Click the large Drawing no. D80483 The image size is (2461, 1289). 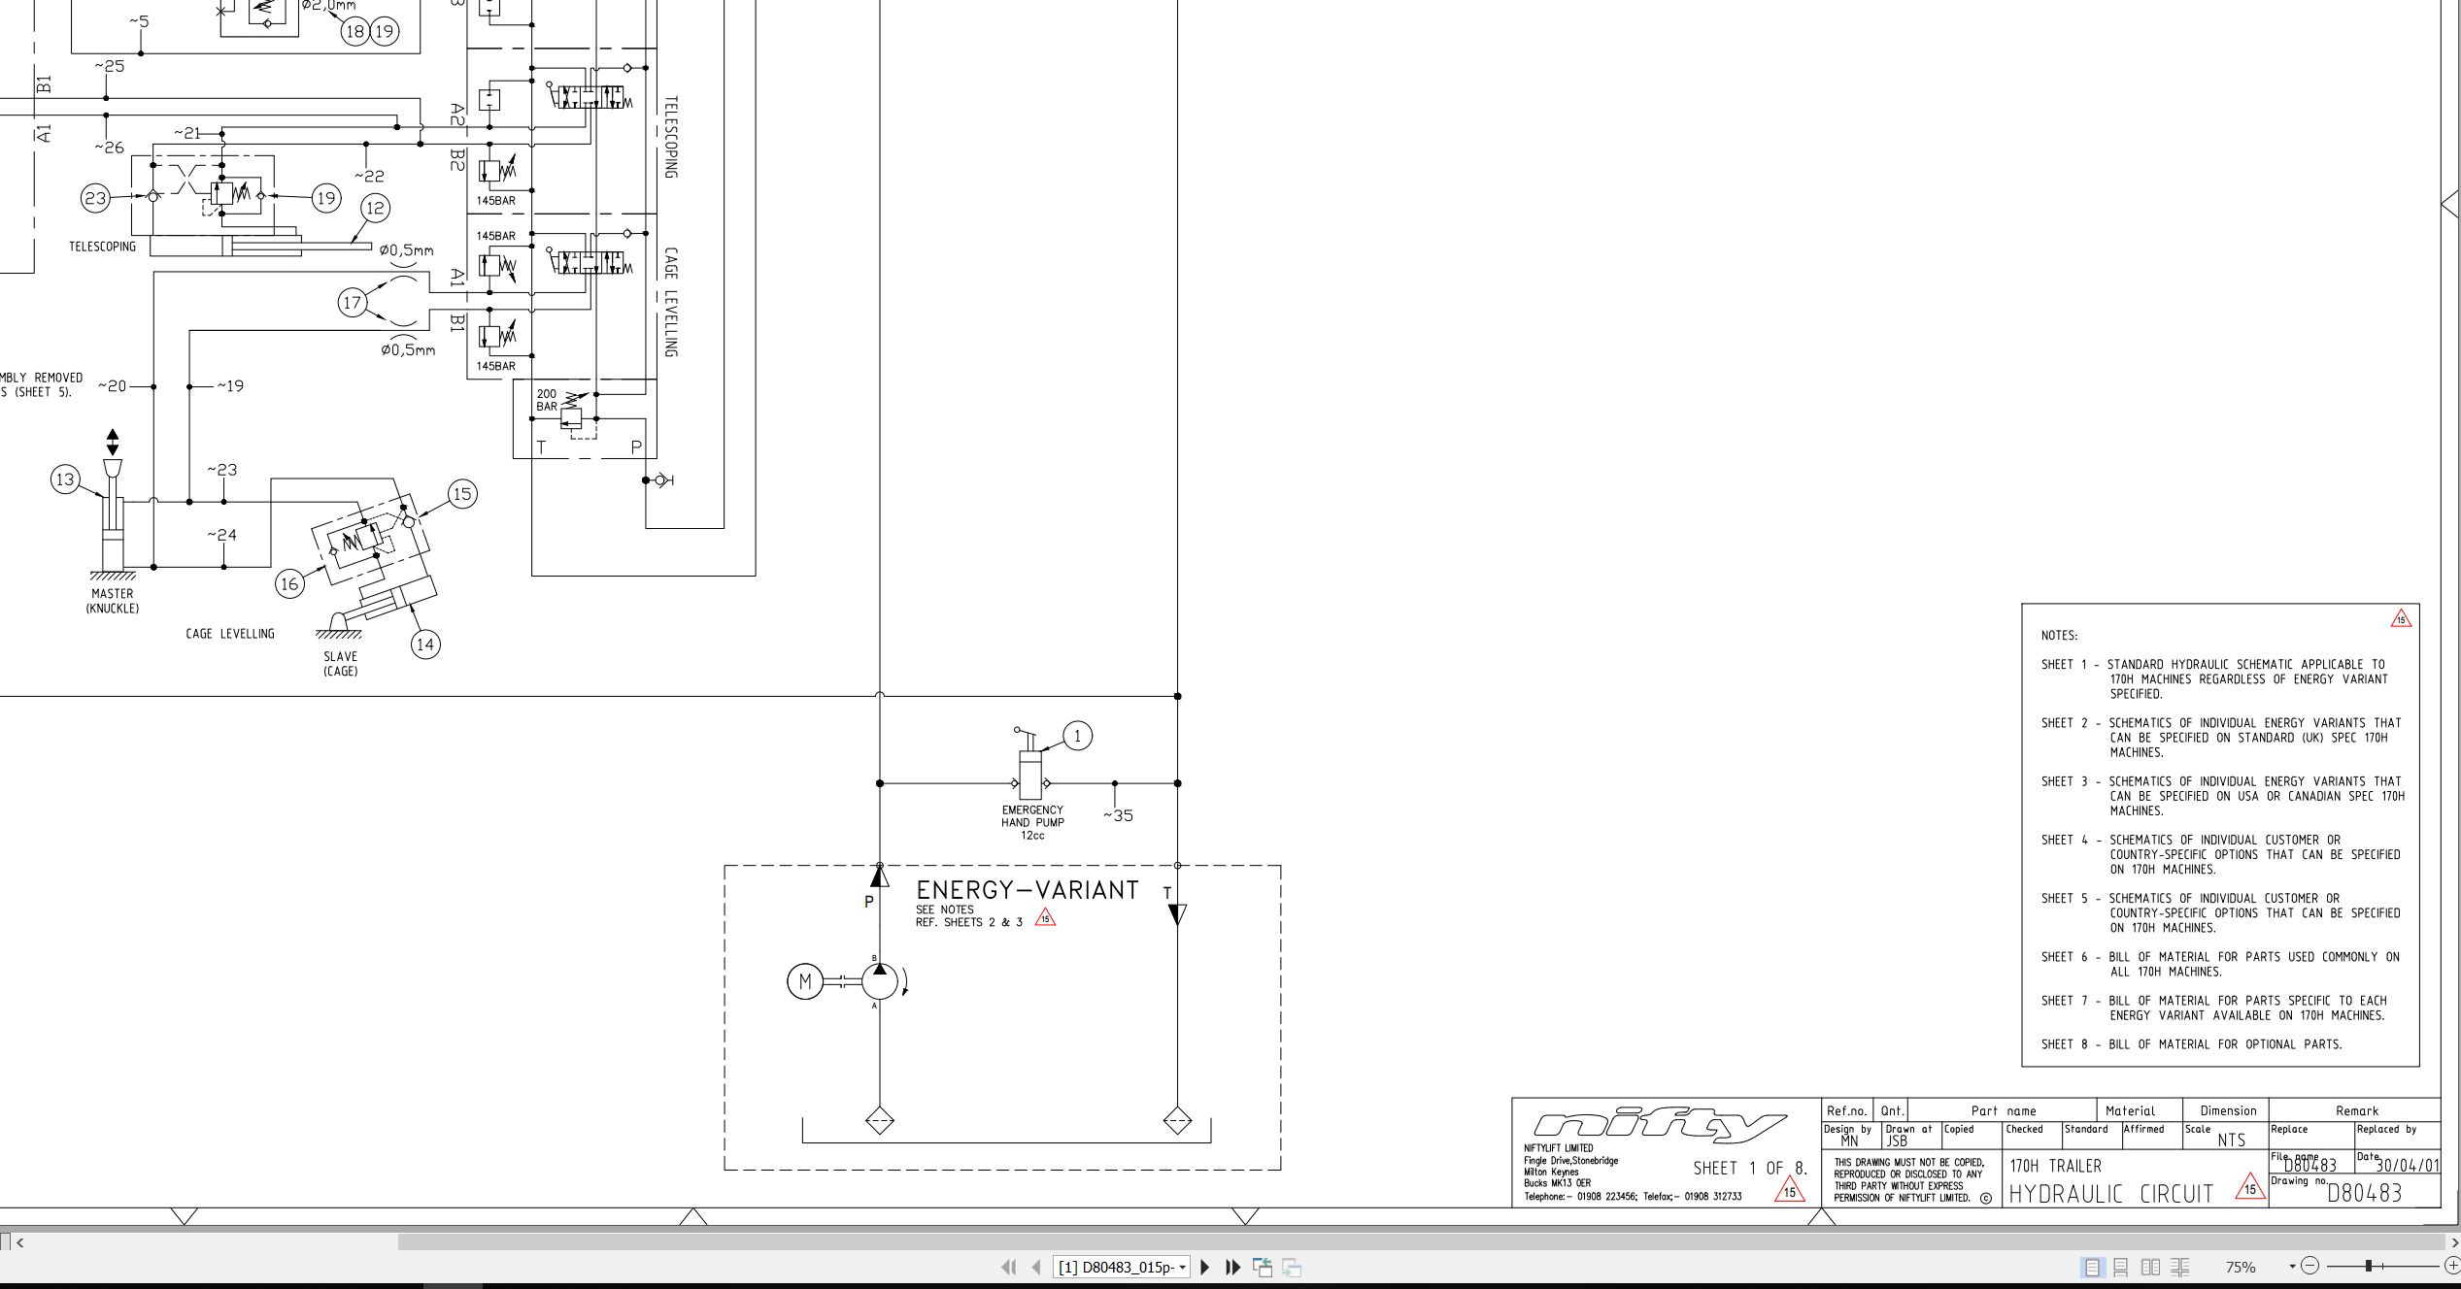tap(2364, 1193)
